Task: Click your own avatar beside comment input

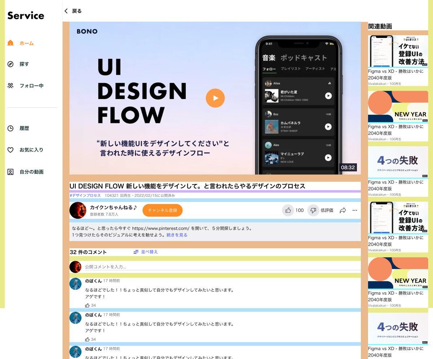Action: (75, 267)
